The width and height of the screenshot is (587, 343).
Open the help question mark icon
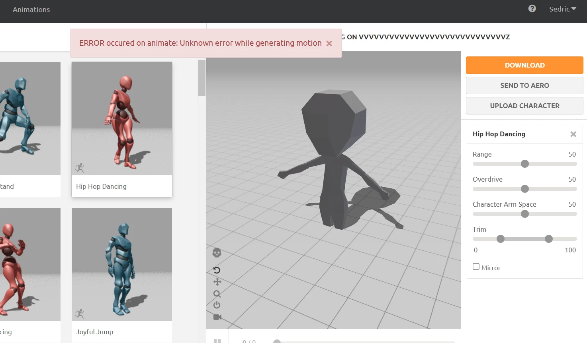[532, 9]
